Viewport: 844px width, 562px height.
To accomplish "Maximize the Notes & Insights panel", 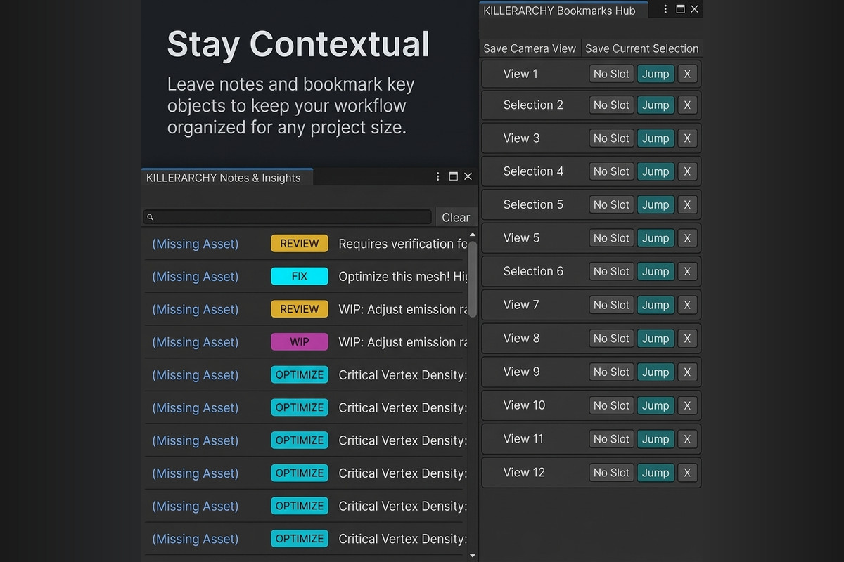I will [454, 176].
